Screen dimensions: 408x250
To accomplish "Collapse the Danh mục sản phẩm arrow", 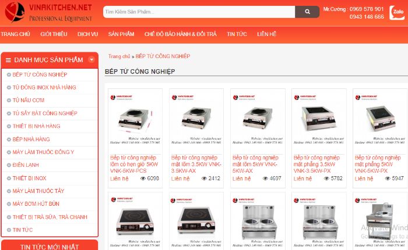I will (92, 59).
